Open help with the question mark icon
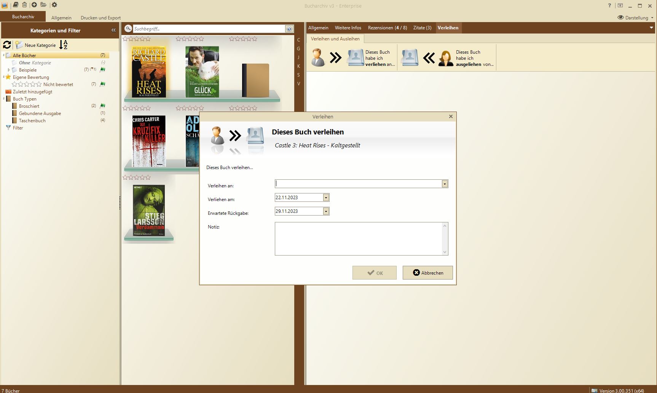This screenshot has width=657, height=393. coord(609,6)
